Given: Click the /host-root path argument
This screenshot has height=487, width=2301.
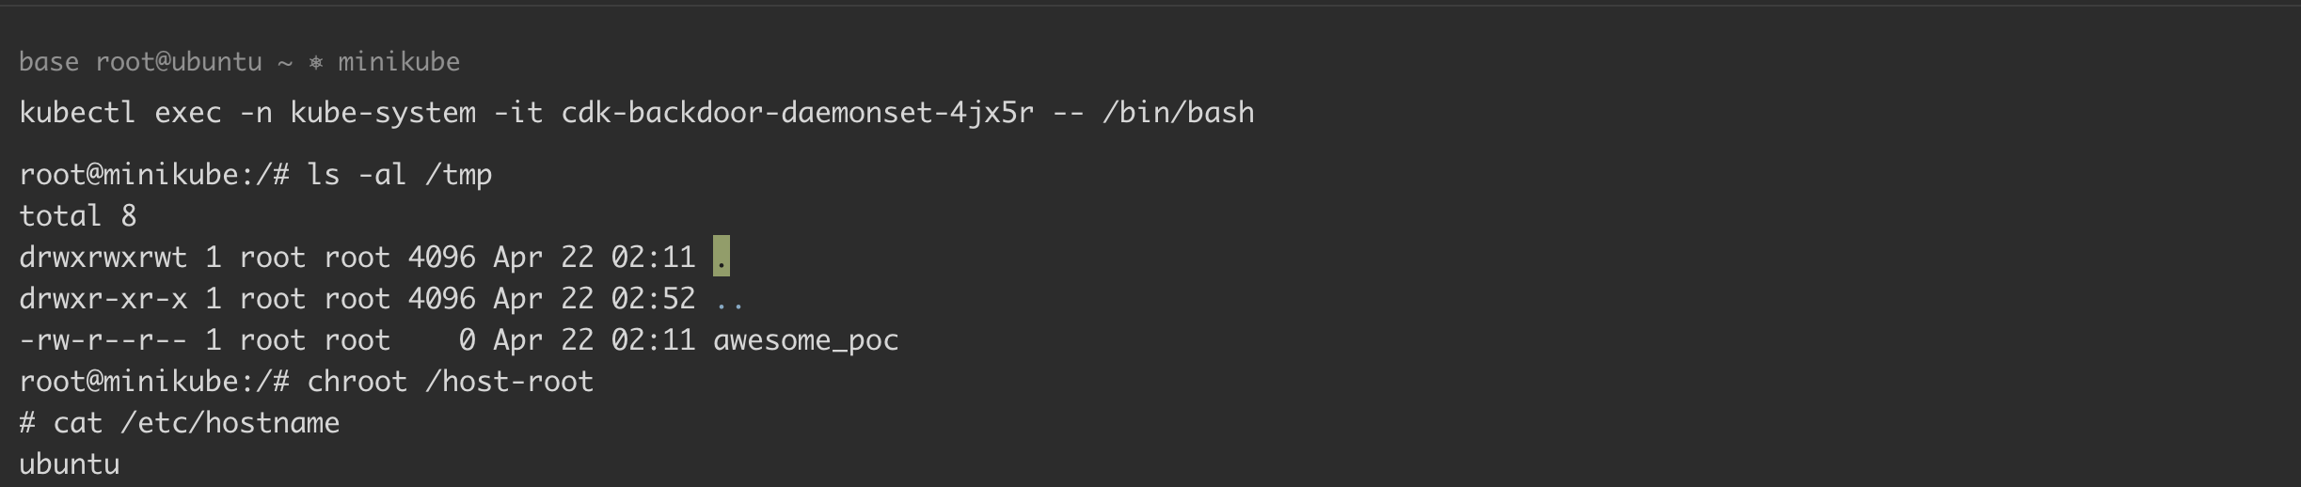Looking at the screenshot, I should point(510,382).
